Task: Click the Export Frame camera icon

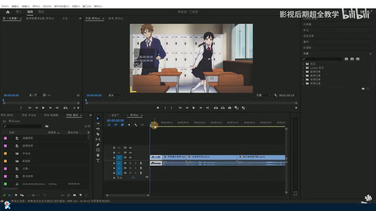Action: 230,108
